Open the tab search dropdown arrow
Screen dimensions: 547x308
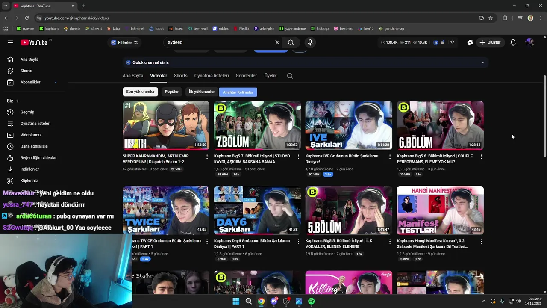coord(6,6)
